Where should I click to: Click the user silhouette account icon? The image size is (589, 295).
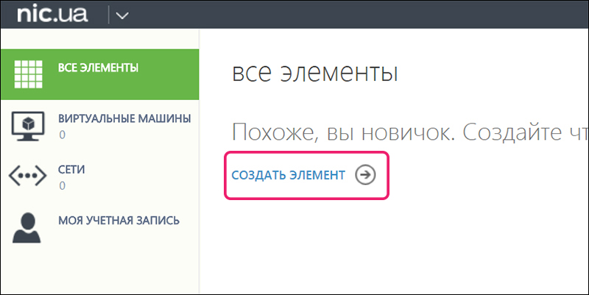(29, 228)
